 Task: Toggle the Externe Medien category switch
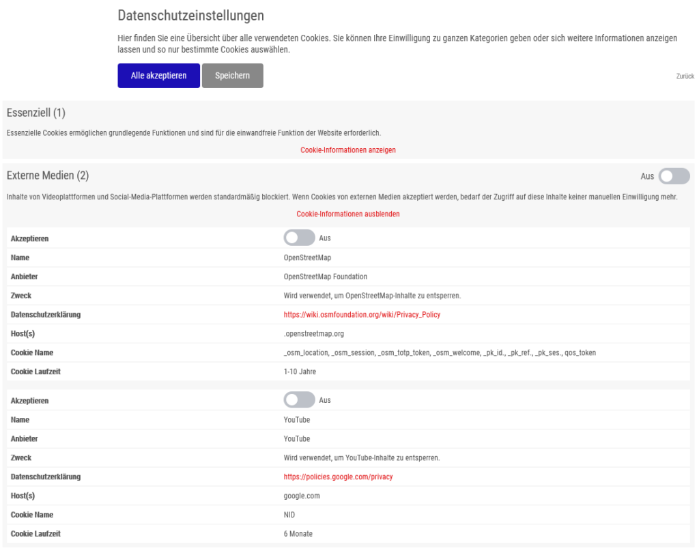[x=674, y=176]
